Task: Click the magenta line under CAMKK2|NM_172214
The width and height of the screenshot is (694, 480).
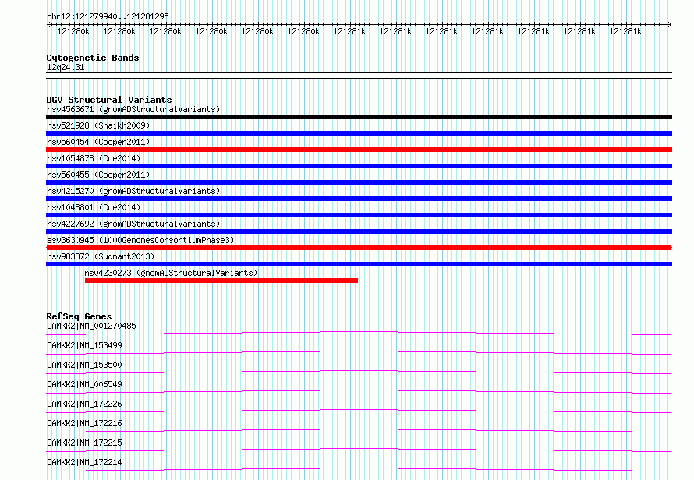Action: (359, 469)
